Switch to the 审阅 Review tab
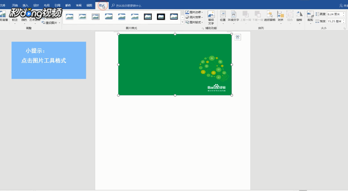 (79, 5)
